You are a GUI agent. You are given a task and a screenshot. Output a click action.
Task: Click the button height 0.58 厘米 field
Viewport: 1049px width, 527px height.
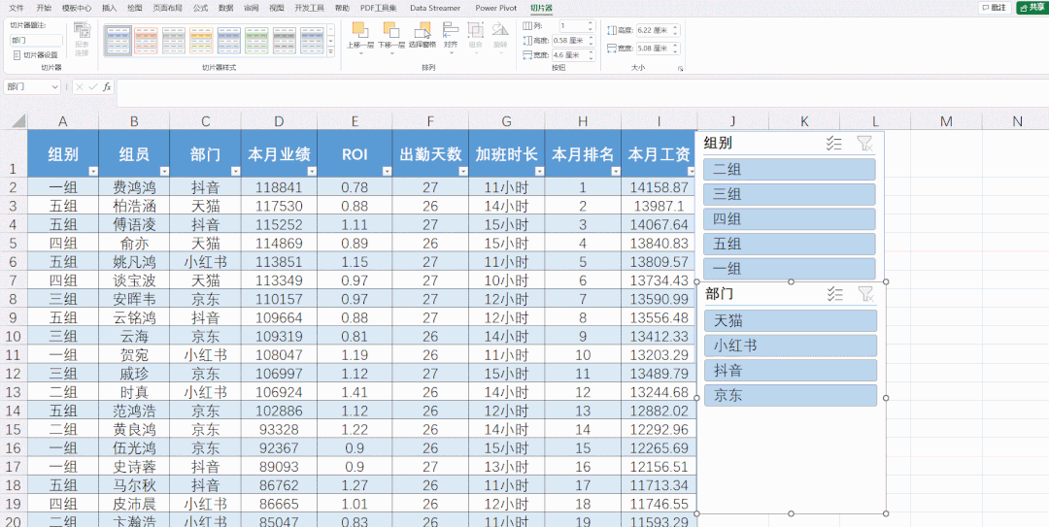(x=573, y=40)
